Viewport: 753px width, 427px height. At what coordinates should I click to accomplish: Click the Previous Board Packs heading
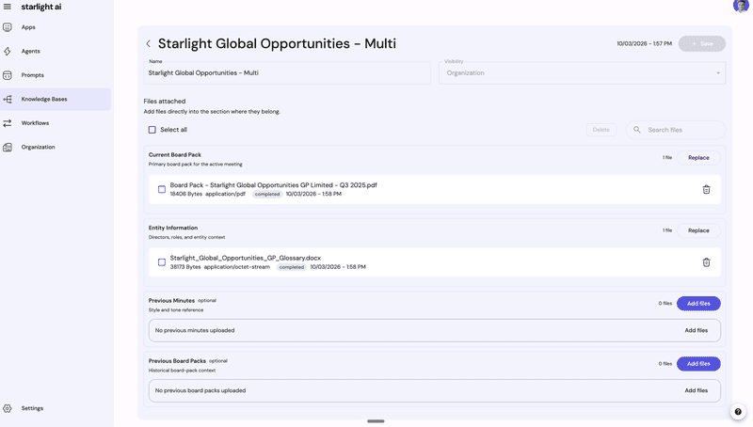click(x=177, y=361)
